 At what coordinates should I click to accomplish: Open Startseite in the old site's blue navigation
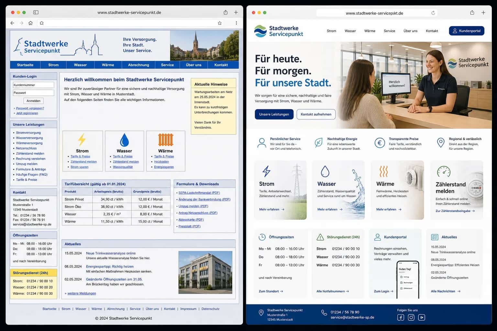coord(25,65)
